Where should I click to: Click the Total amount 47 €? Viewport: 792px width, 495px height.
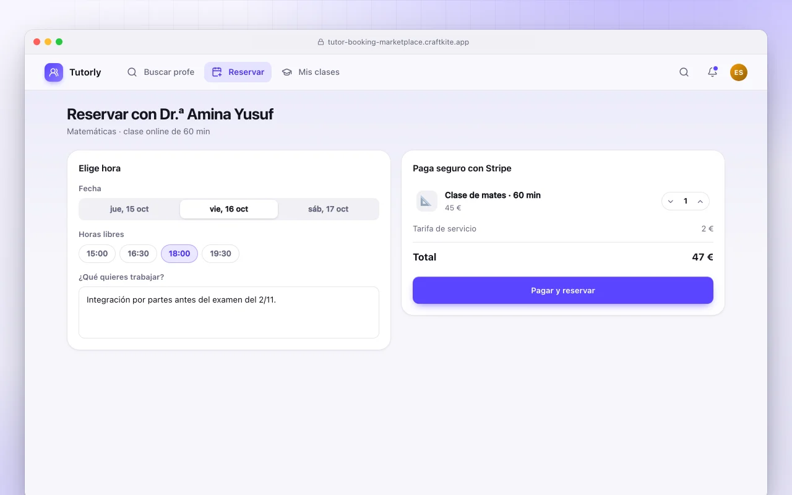point(703,257)
